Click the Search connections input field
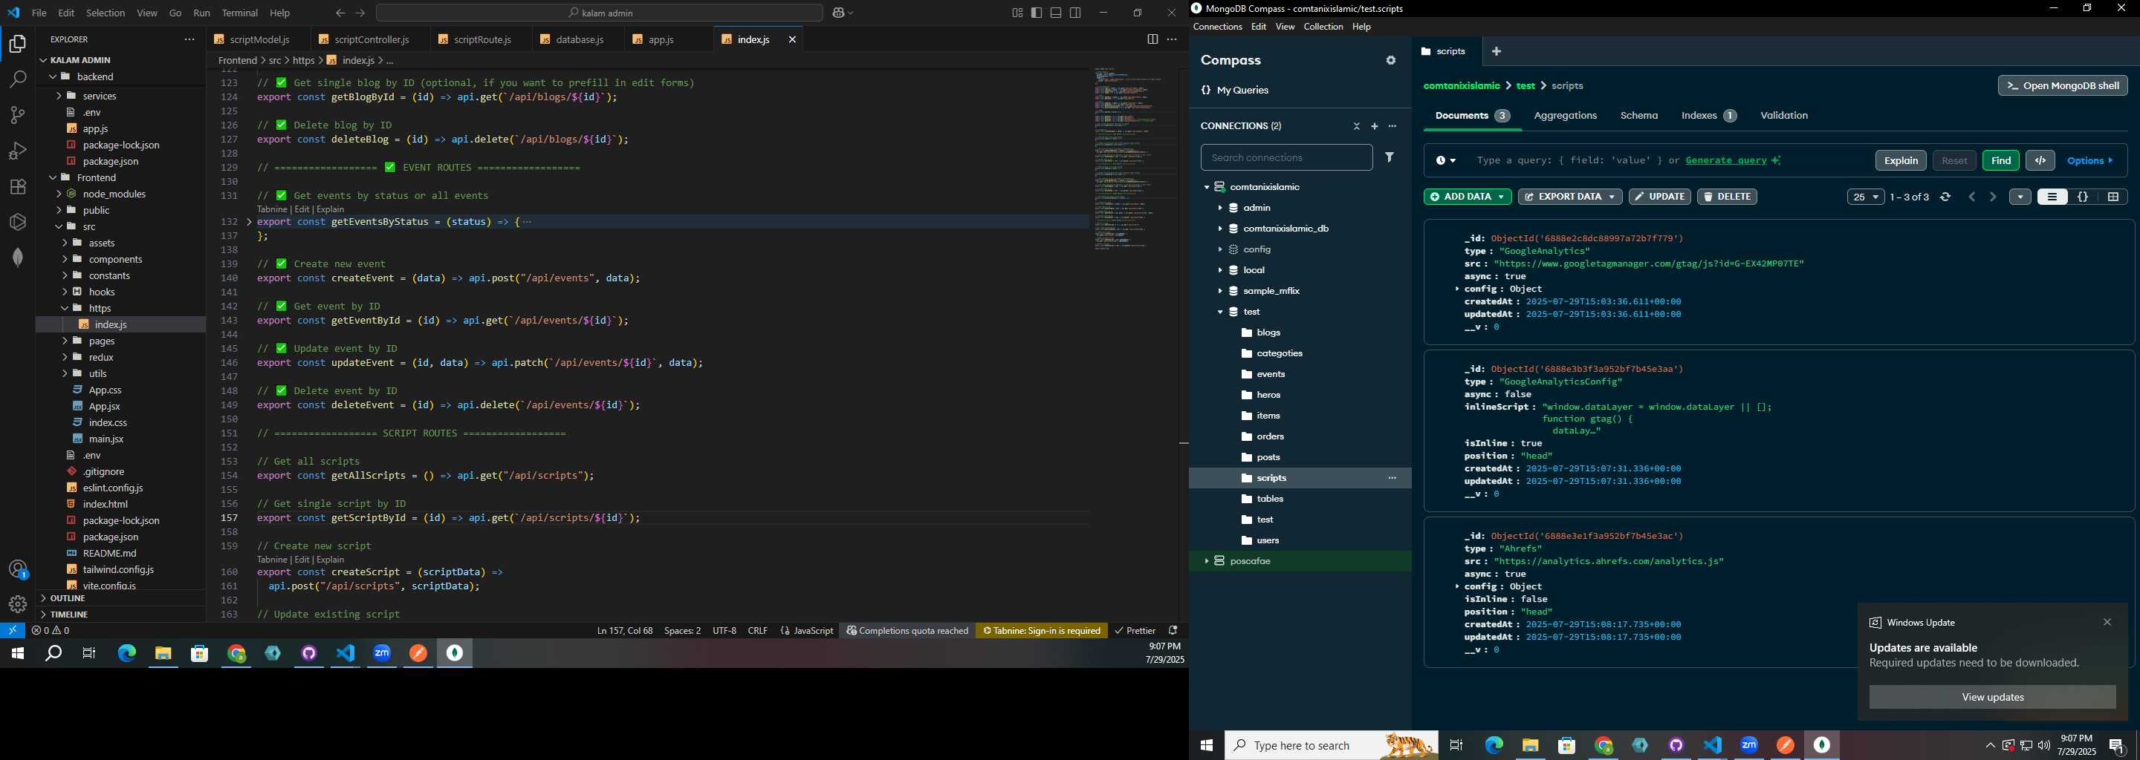Viewport: 2140px width, 760px height. point(1286,157)
